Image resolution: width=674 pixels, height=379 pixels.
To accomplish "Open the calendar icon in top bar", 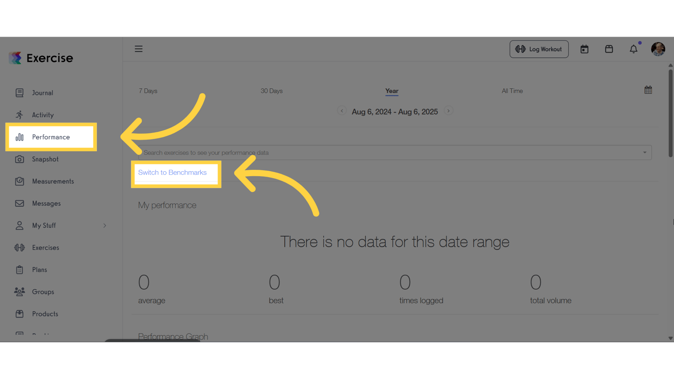I will (584, 49).
